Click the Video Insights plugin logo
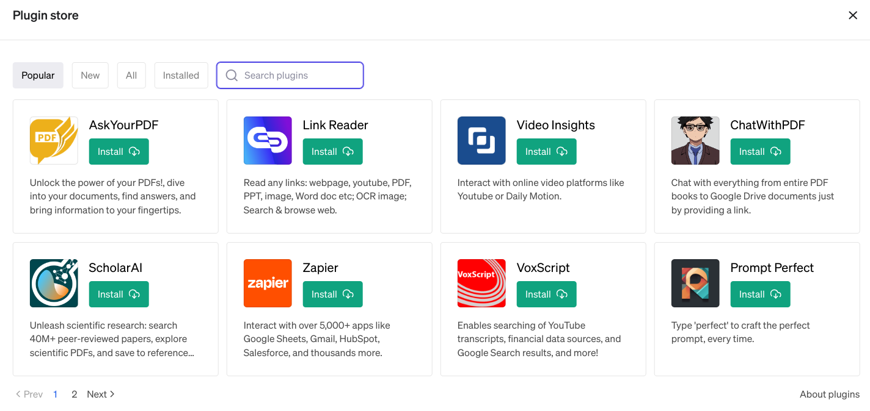 481,140
